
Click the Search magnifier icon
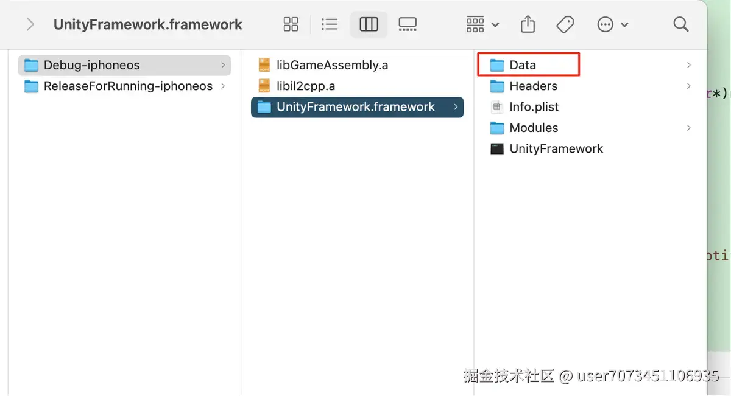680,24
